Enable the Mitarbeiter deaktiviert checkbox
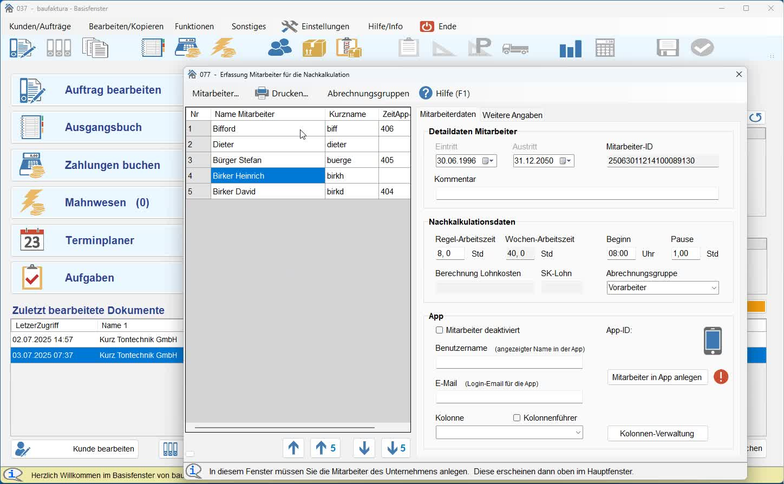The image size is (784, 484). [440, 330]
